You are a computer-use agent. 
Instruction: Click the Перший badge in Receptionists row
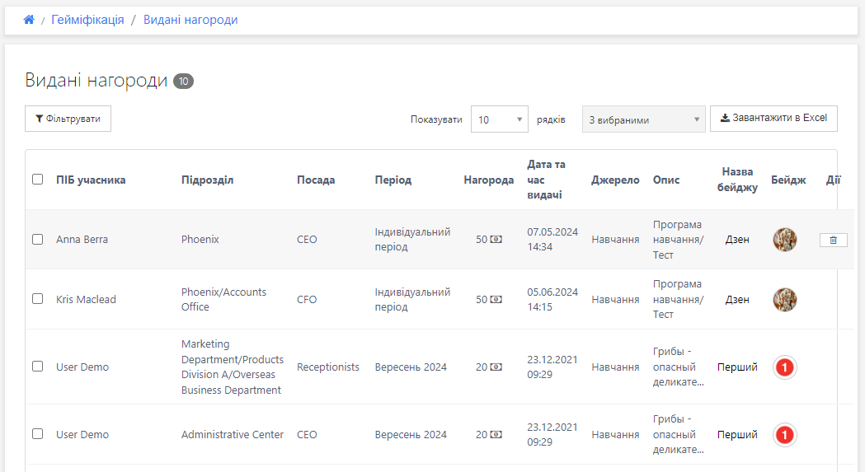click(784, 367)
